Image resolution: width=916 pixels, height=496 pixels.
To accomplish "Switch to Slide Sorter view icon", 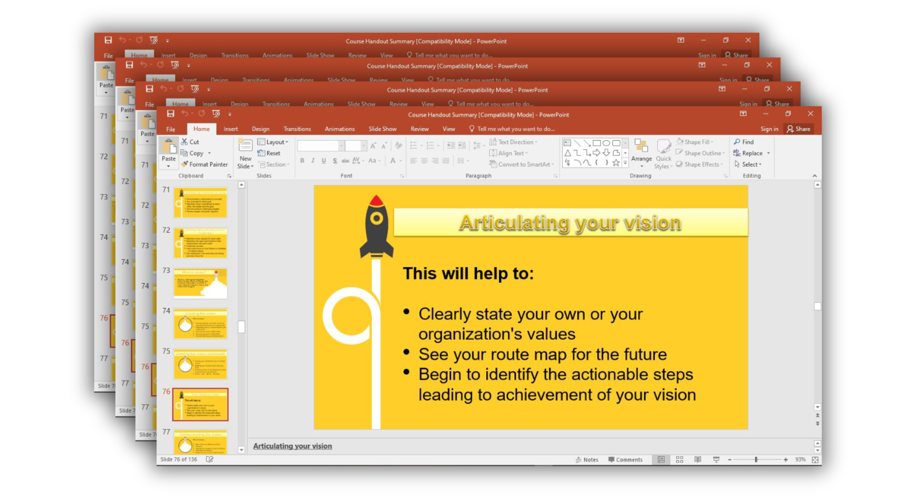I will click(679, 459).
